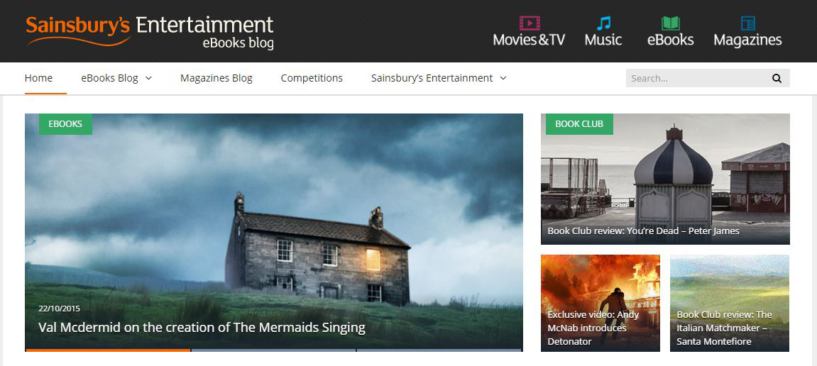Select the EBOOKS category tag

click(65, 124)
